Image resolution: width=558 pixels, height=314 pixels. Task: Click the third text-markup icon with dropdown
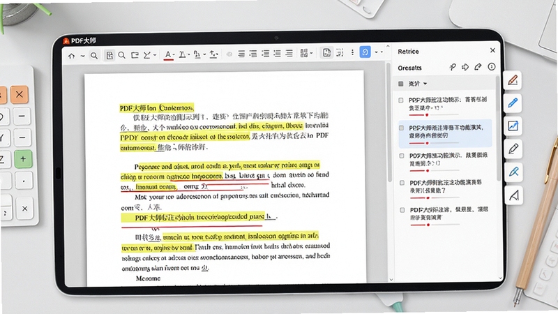pyautogui.click(x=197, y=54)
